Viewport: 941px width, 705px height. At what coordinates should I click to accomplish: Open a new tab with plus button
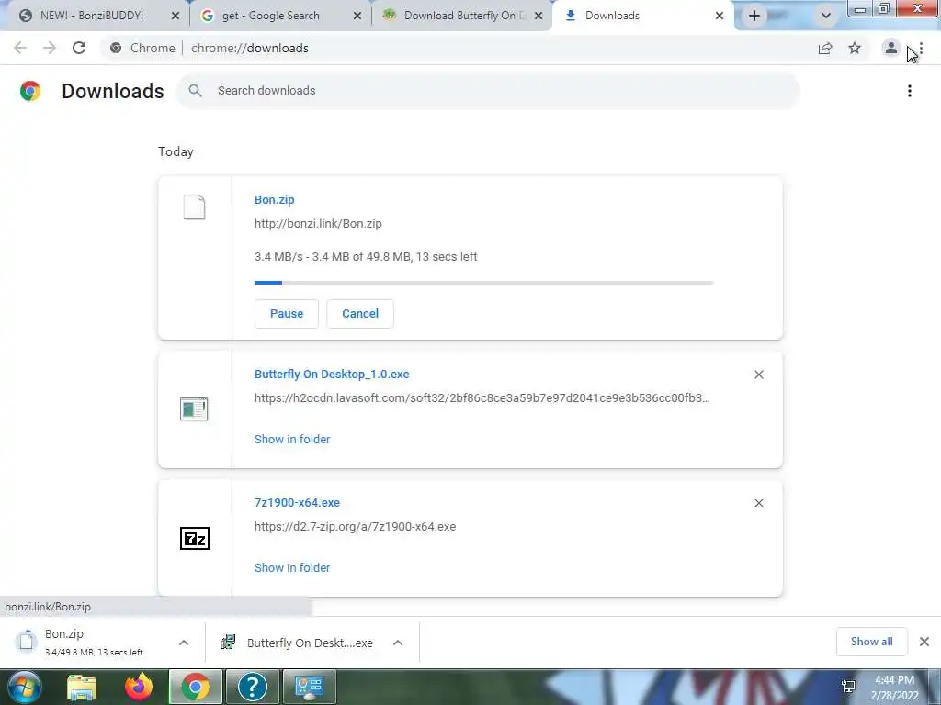click(x=754, y=17)
